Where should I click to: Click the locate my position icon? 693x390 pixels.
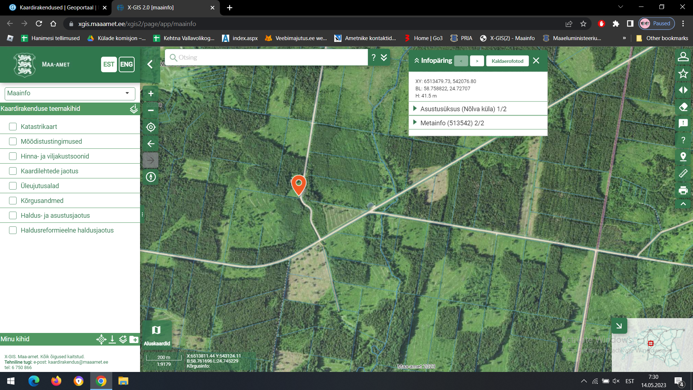pos(151,127)
